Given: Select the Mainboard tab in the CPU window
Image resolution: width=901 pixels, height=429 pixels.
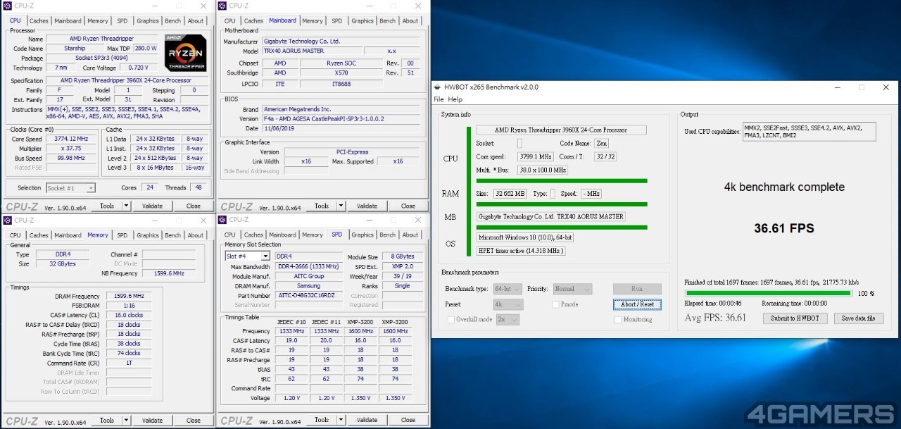Looking at the screenshot, I should point(68,21).
